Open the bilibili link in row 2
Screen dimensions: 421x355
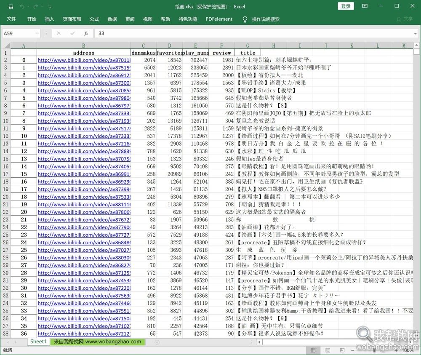84,60
